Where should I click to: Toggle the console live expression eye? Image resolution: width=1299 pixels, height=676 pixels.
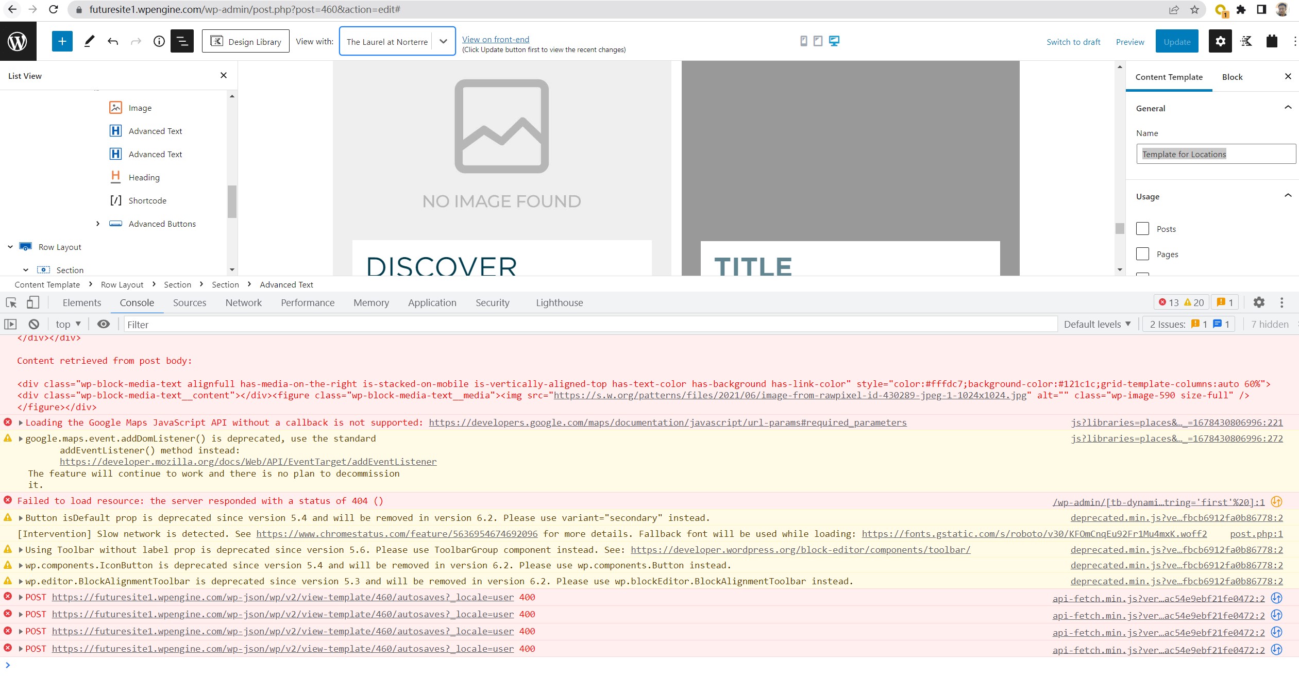tap(104, 324)
